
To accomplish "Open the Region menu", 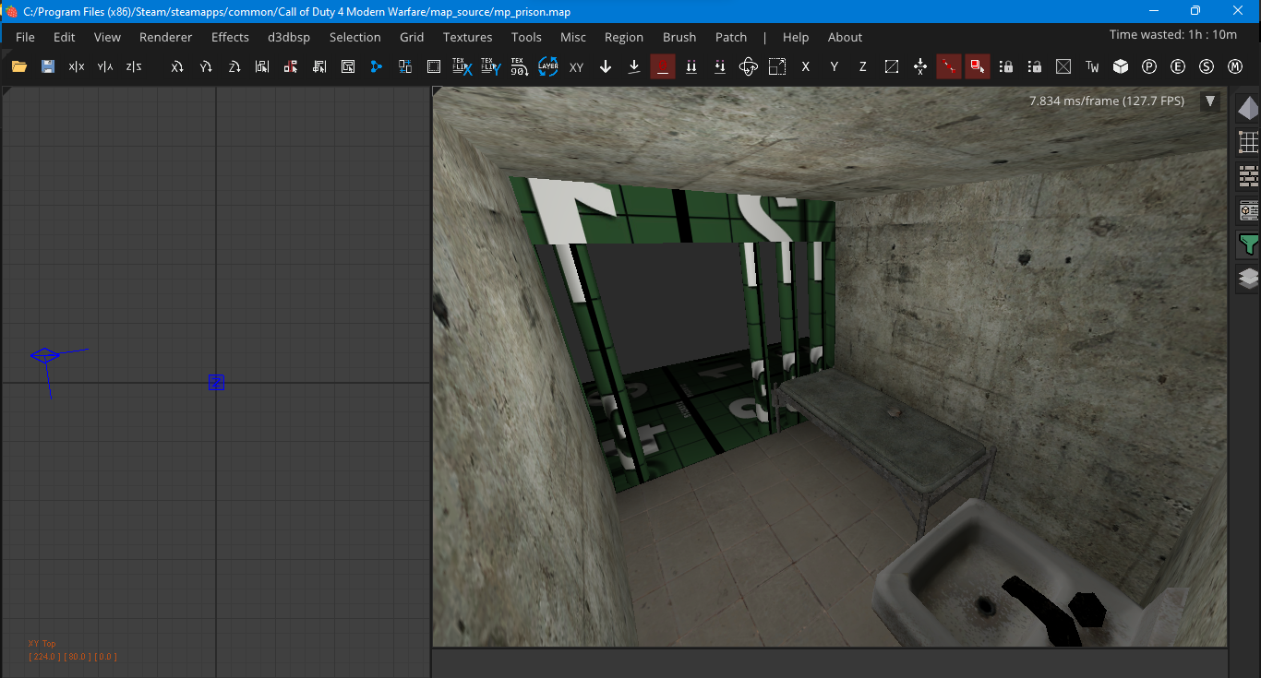I will pos(624,37).
